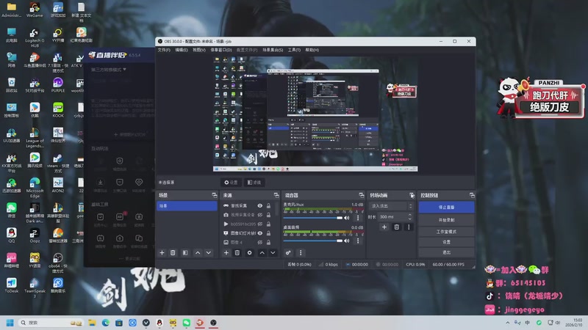Open the View (视图) menu
588x330 pixels.
pyautogui.click(x=199, y=50)
